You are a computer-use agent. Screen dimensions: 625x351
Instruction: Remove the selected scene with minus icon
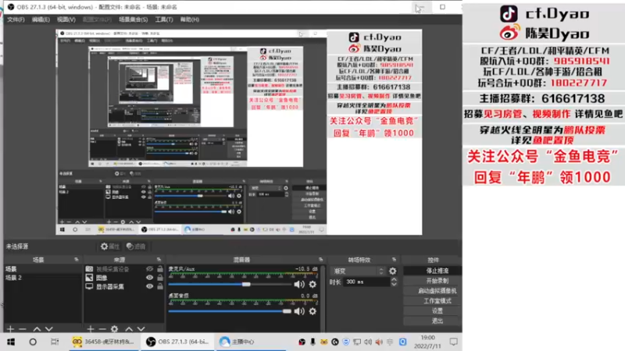tap(23, 329)
